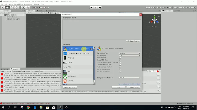
Task: Open Learn about Unity Cloud Build link
Action: tap(129, 84)
